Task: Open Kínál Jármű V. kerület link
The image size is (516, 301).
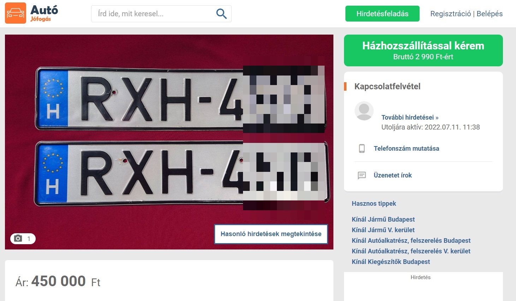Action: tap(383, 230)
